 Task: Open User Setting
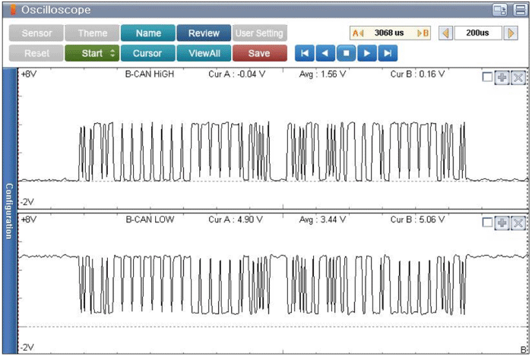260,33
